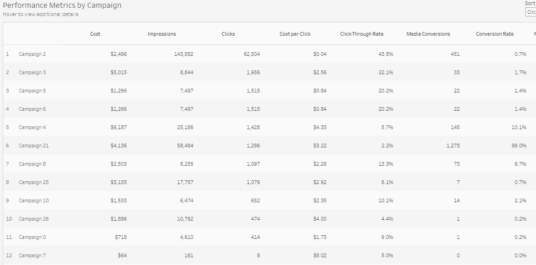The image size is (536, 265).
Task: Select the Cost per Click header
Action: coord(295,34)
